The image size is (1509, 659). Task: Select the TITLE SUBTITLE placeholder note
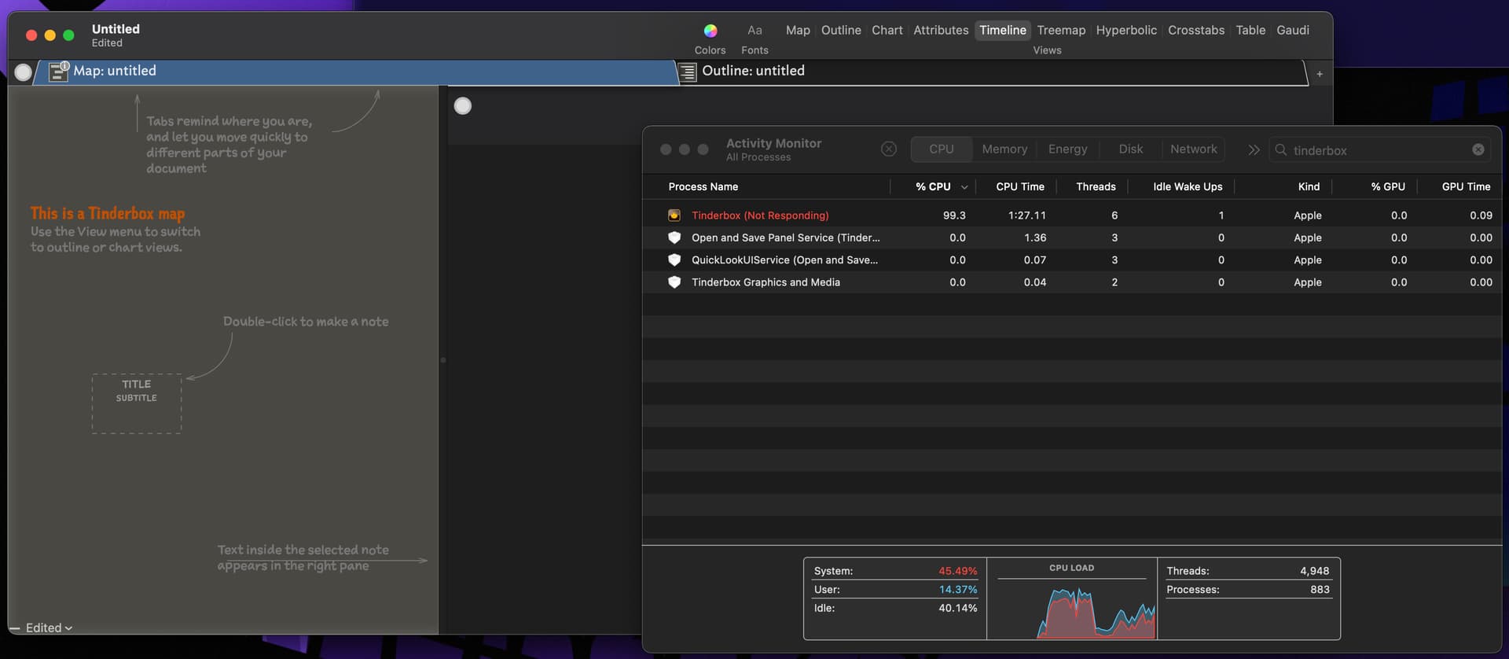pos(137,403)
